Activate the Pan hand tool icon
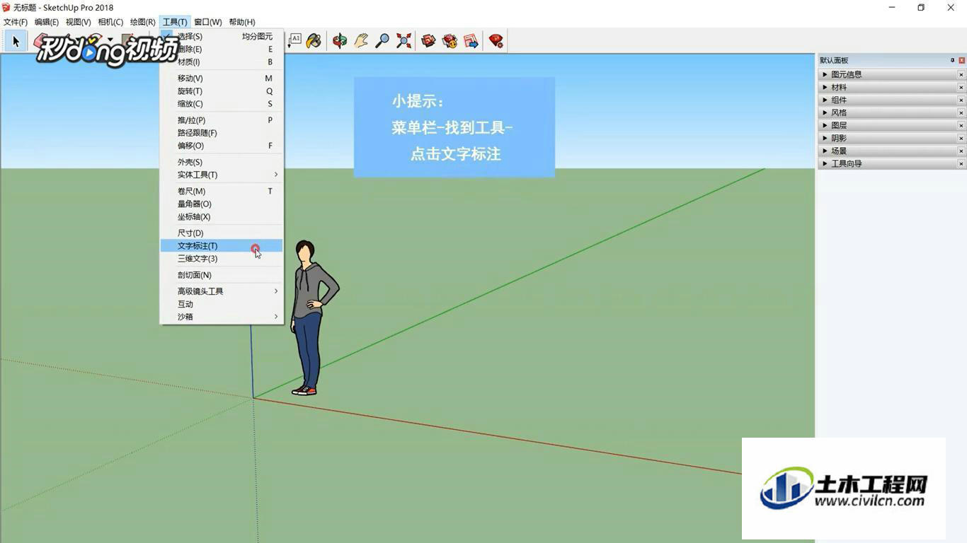Image resolution: width=967 pixels, height=543 pixels. pyautogui.click(x=361, y=40)
